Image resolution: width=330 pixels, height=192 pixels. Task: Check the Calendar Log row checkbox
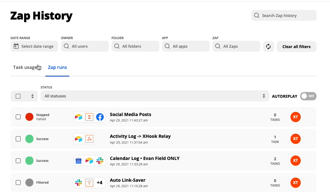18,161
